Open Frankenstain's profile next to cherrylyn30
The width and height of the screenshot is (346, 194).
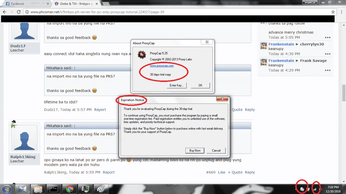point(281,44)
